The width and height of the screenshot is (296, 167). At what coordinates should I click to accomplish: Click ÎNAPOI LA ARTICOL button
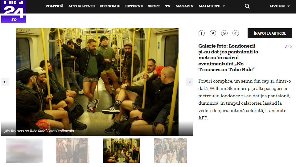pos(270,33)
